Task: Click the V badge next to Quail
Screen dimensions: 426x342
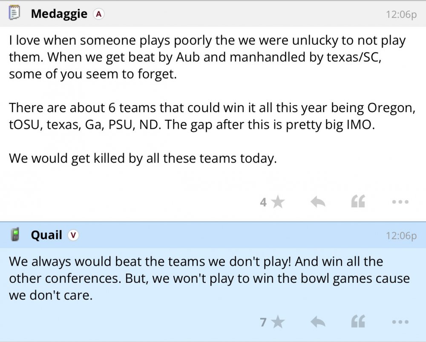Action: pyautogui.click(x=74, y=235)
